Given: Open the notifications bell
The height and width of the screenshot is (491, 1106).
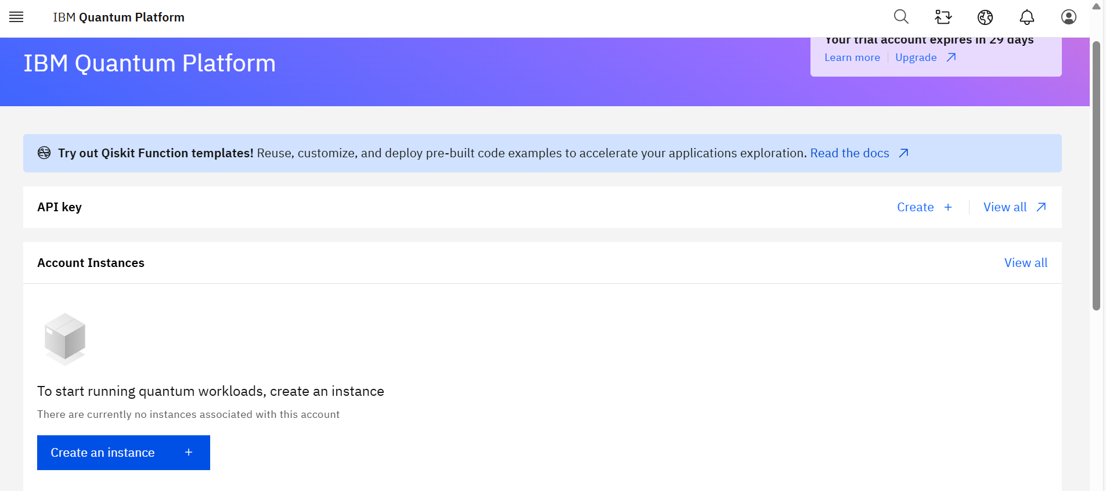Looking at the screenshot, I should tap(1027, 17).
